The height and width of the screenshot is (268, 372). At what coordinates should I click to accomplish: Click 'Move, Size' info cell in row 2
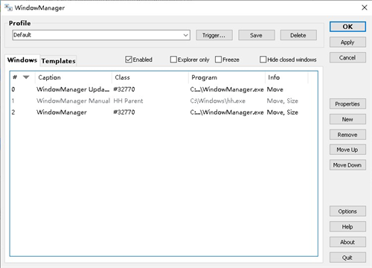(x=283, y=112)
